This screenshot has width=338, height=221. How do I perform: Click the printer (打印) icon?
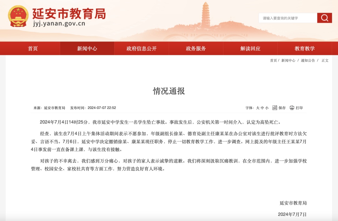[x=291, y=108]
